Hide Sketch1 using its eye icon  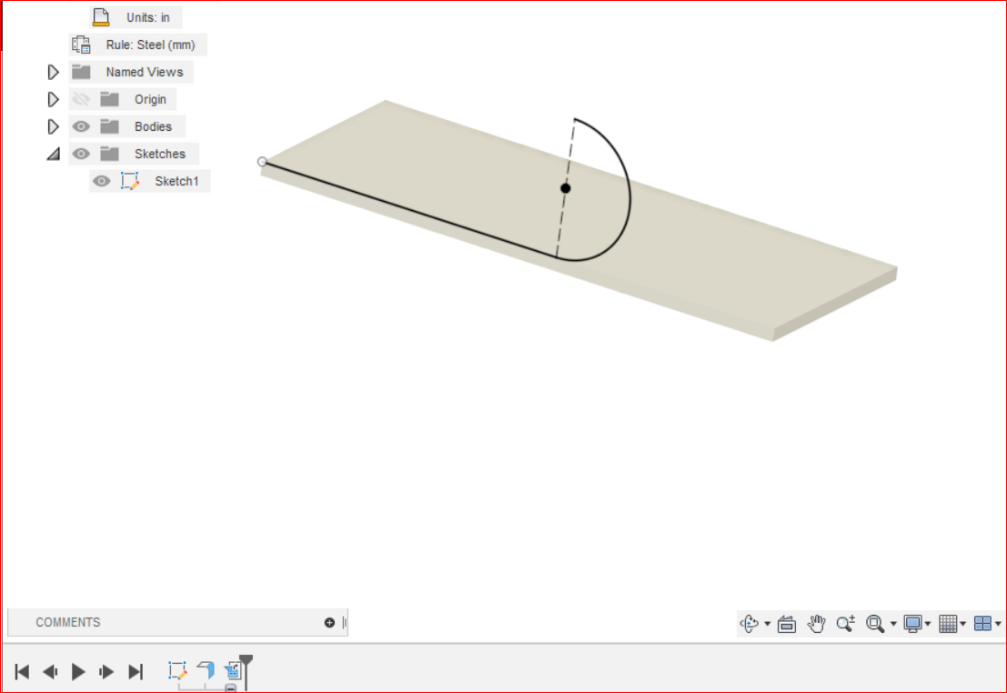coord(101,181)
